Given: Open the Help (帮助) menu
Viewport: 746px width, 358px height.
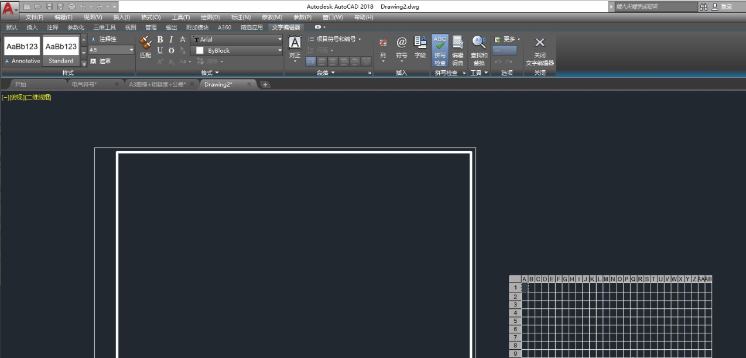Looking at the screenshot, I should 364,18.
